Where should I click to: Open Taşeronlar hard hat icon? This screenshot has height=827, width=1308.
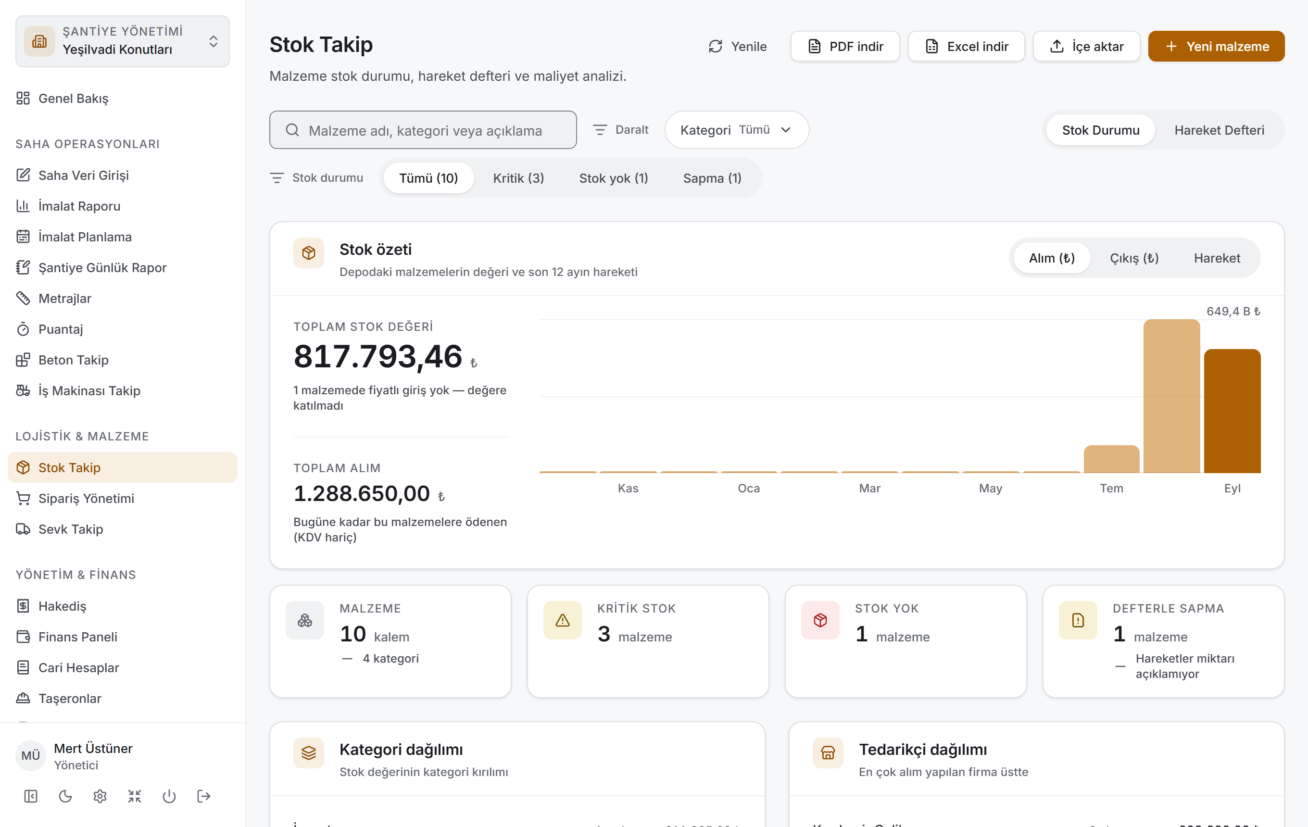pos(23,698)
